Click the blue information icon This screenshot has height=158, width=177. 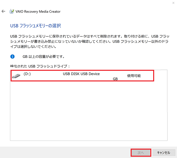[x=13, y=57]
